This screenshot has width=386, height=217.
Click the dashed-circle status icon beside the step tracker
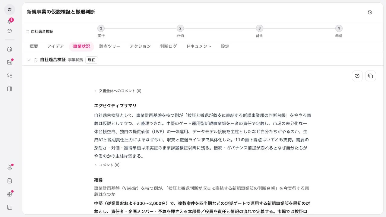pyautogui.click(x=27, y=32)
